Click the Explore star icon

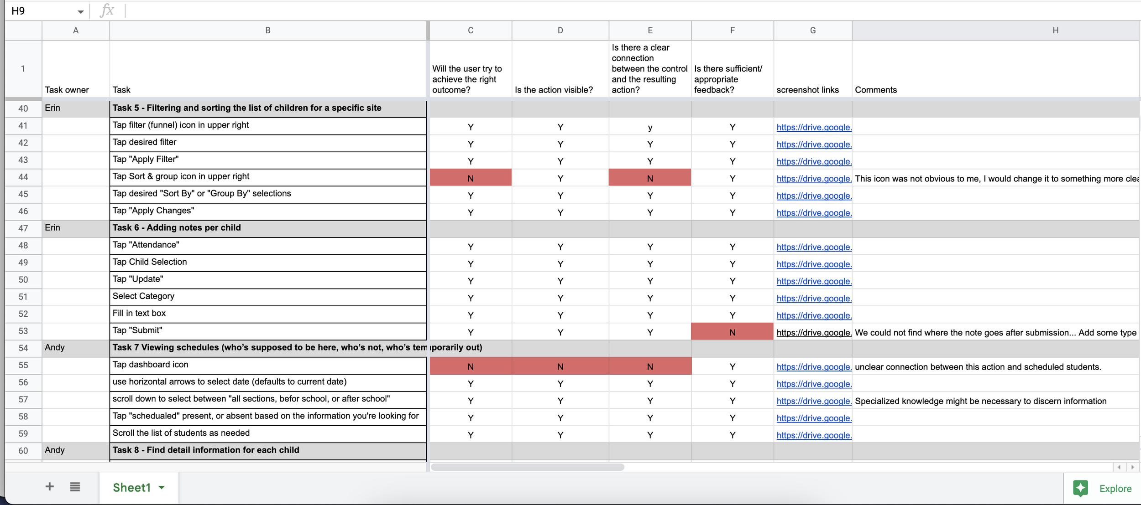click(1080, 488)
